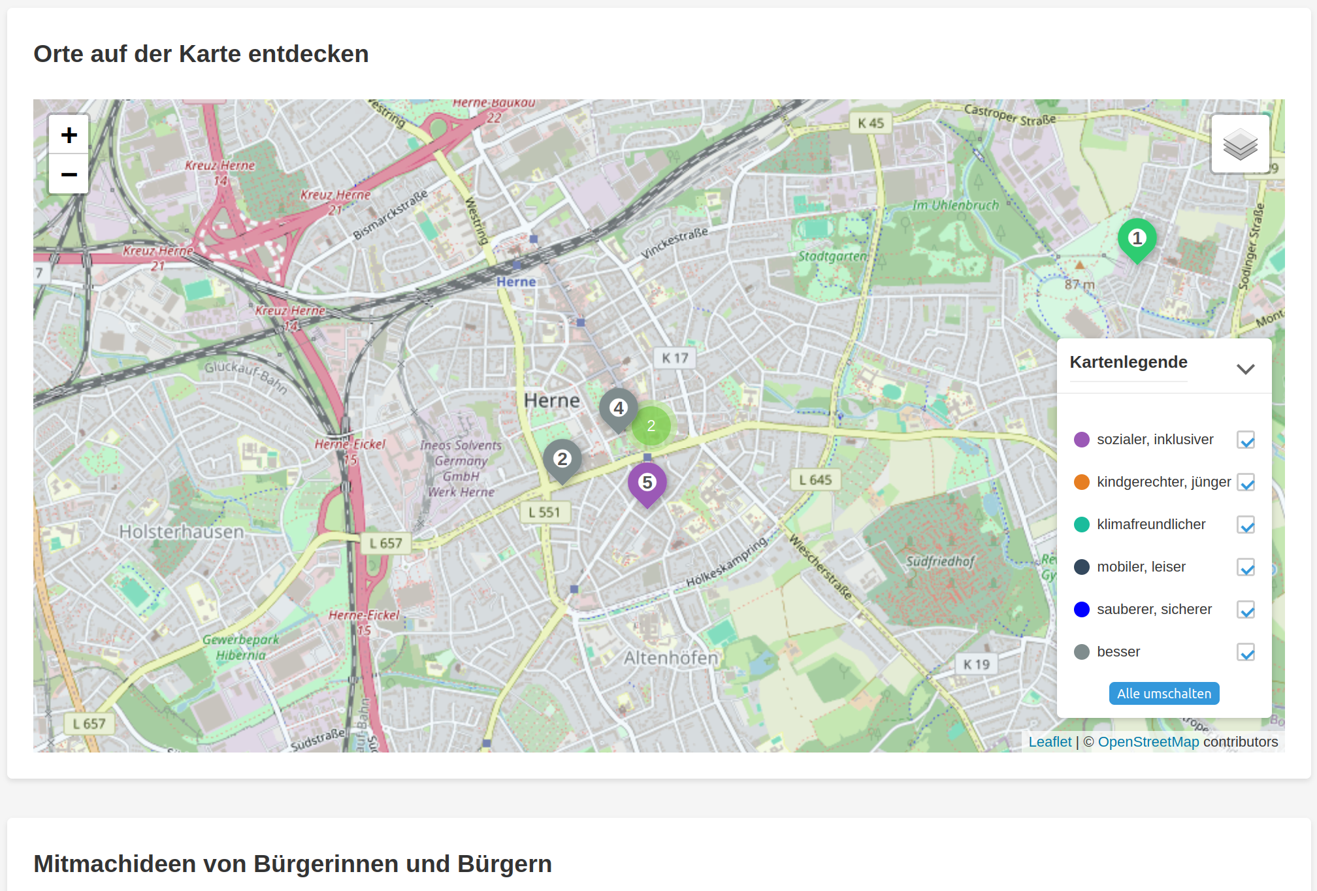The image size is (1317, 891).
Task: Zoom in on the map
Action: coord(69,135)
